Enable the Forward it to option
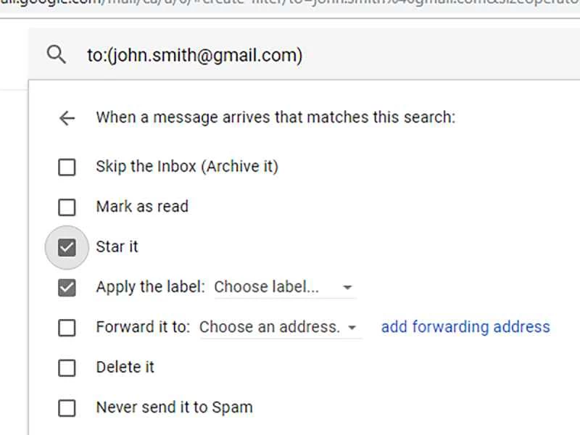 [67, 327]
